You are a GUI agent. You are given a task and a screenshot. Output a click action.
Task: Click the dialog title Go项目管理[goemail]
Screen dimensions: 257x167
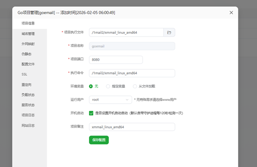coord(36,12)
